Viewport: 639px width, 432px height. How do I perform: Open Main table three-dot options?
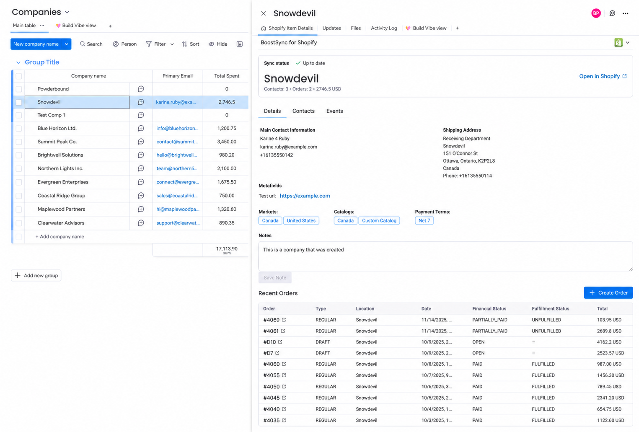coord(42,26)
